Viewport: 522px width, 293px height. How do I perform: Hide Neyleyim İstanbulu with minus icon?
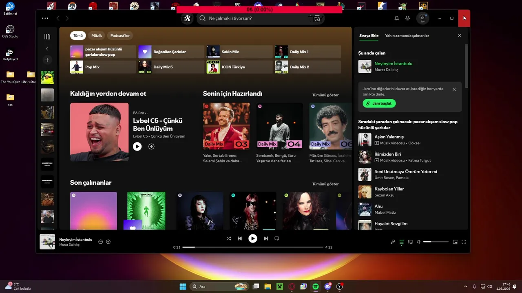point(101,242)
